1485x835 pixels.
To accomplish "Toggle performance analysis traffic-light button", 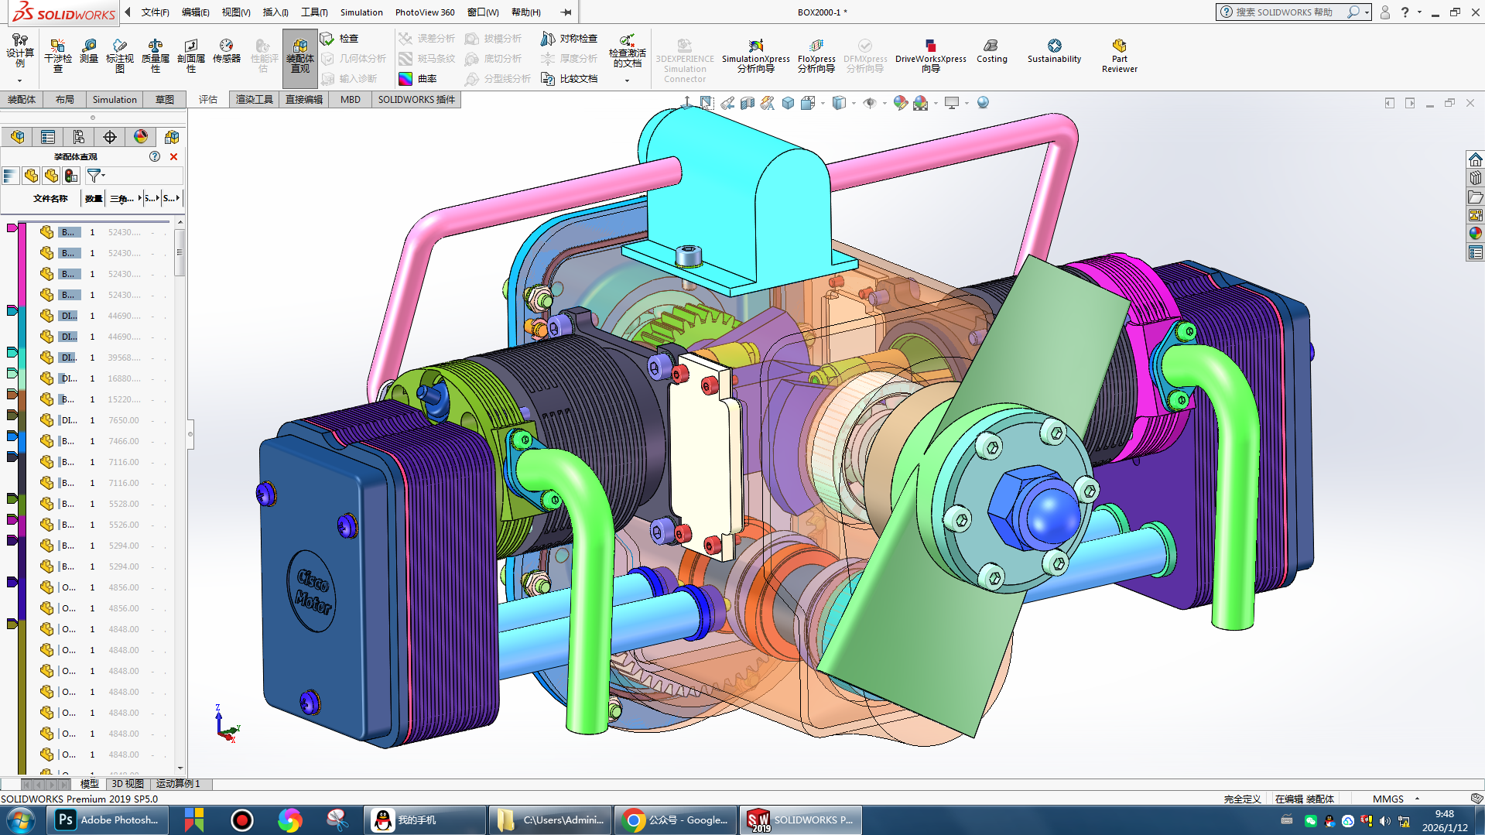I will coord(71,176).
